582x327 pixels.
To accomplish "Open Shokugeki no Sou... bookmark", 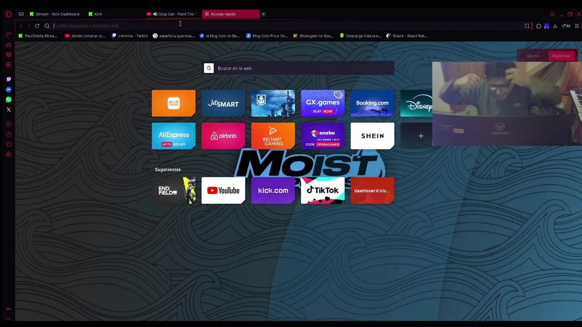I will pos(313,36).
